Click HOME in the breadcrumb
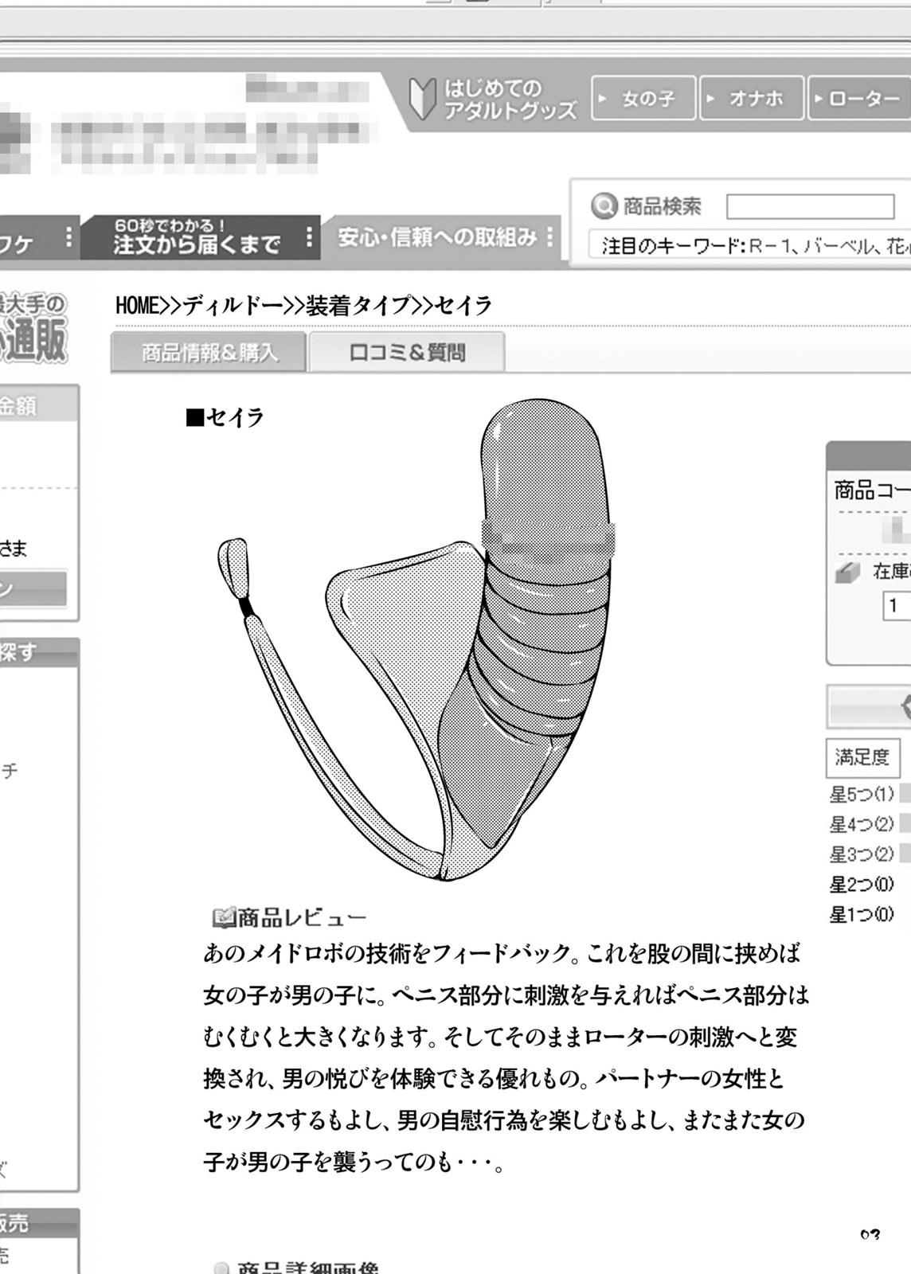Viewport: 911px width, 1274px height. pyautogui.click(x=137, y=306)
